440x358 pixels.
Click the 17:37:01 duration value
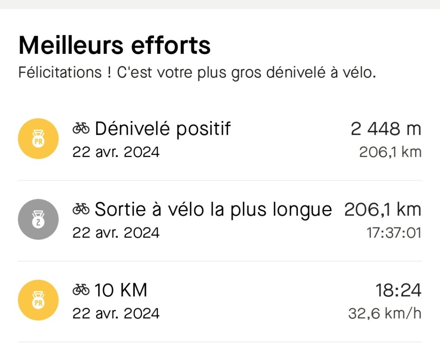pos(394,233)
